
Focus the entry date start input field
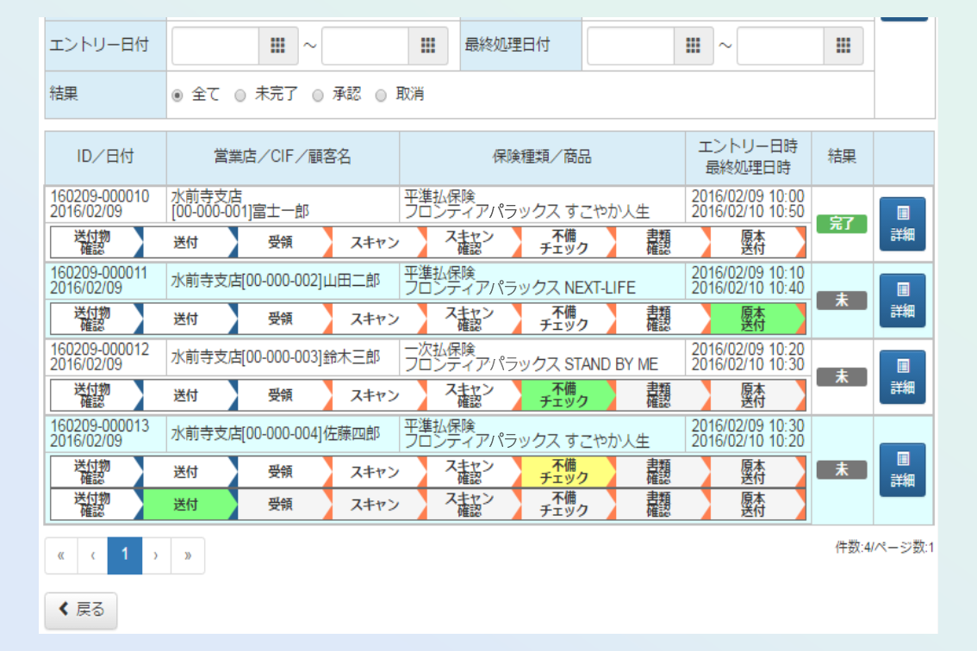215,46
